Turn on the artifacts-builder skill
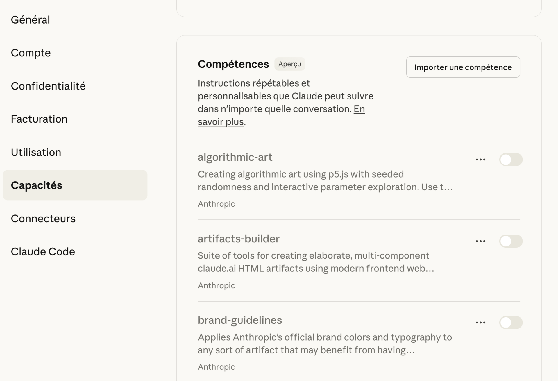The image size is (558, 381). click(x=511, y=241)
